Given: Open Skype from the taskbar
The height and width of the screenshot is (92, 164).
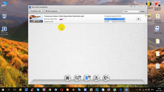Looking at the screenshot, I should (x=38, y=90).
